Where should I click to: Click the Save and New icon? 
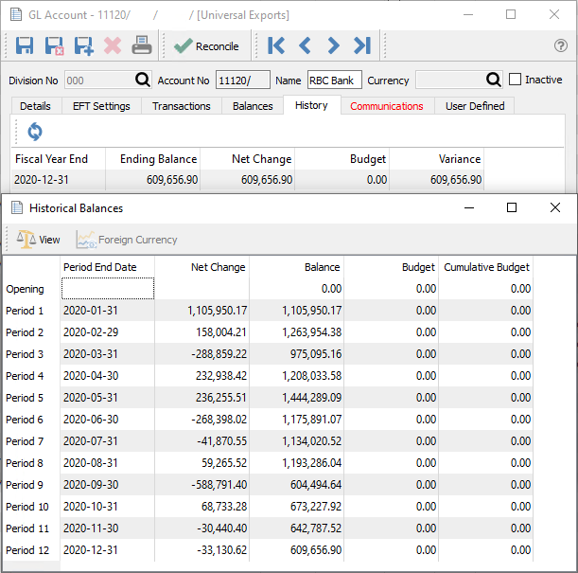(x=83, y=45)
